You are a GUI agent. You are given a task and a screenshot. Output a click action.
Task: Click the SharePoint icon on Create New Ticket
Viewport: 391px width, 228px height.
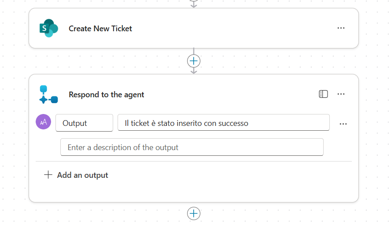click(48, 29)
